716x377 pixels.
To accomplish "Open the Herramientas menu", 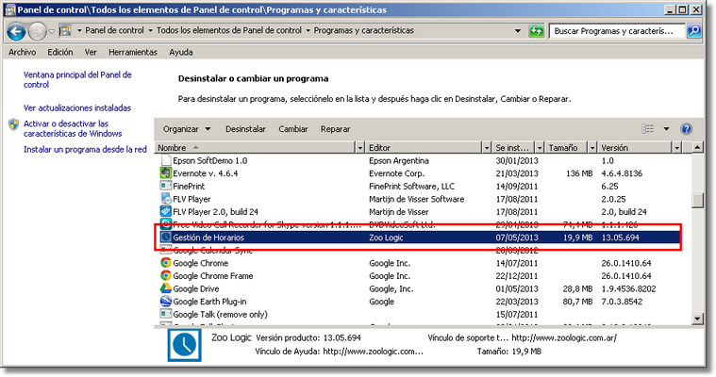I will [x=133, y=52].
